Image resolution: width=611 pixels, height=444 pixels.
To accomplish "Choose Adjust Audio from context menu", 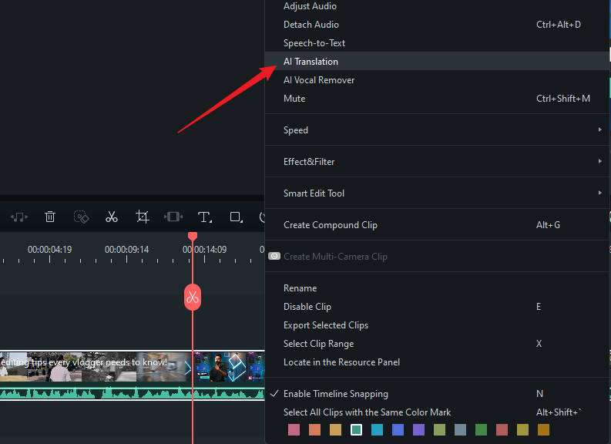I will coord(437,6).
